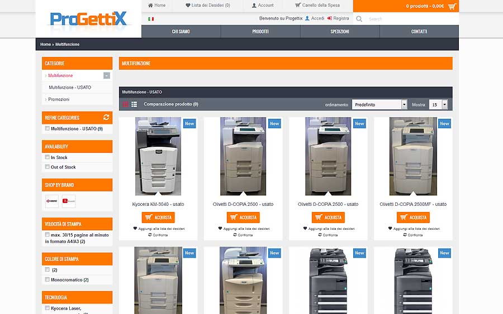
Task: Click the Home house icon link
Action: pyautogui.click(x=157, y=5)
